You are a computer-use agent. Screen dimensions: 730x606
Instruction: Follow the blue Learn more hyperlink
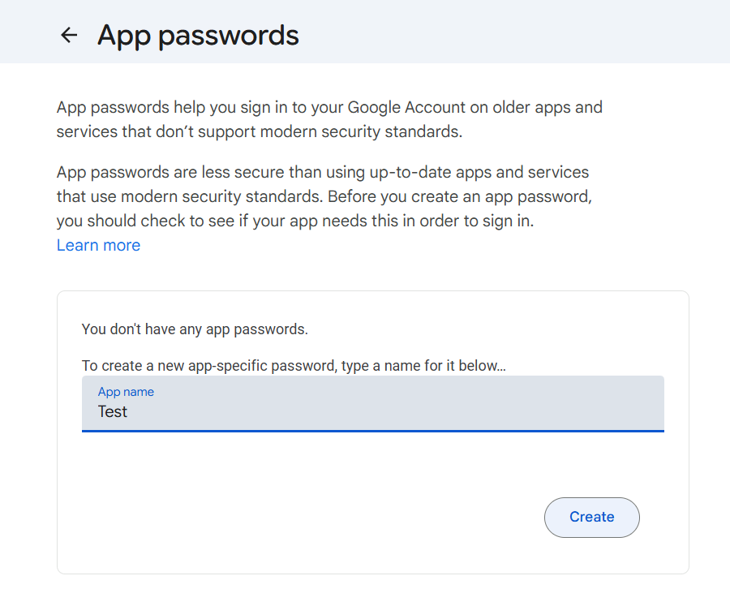(98, 245)
